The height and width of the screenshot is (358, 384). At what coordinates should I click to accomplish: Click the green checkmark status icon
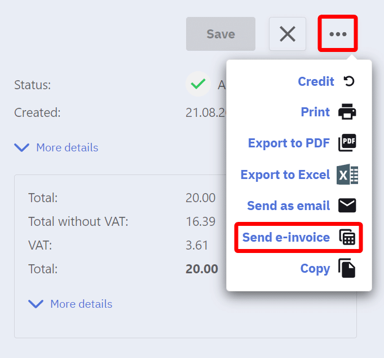click(198, 85)
